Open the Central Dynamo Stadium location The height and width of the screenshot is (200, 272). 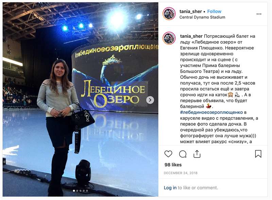pyautogui.click(x=202, y=17)
